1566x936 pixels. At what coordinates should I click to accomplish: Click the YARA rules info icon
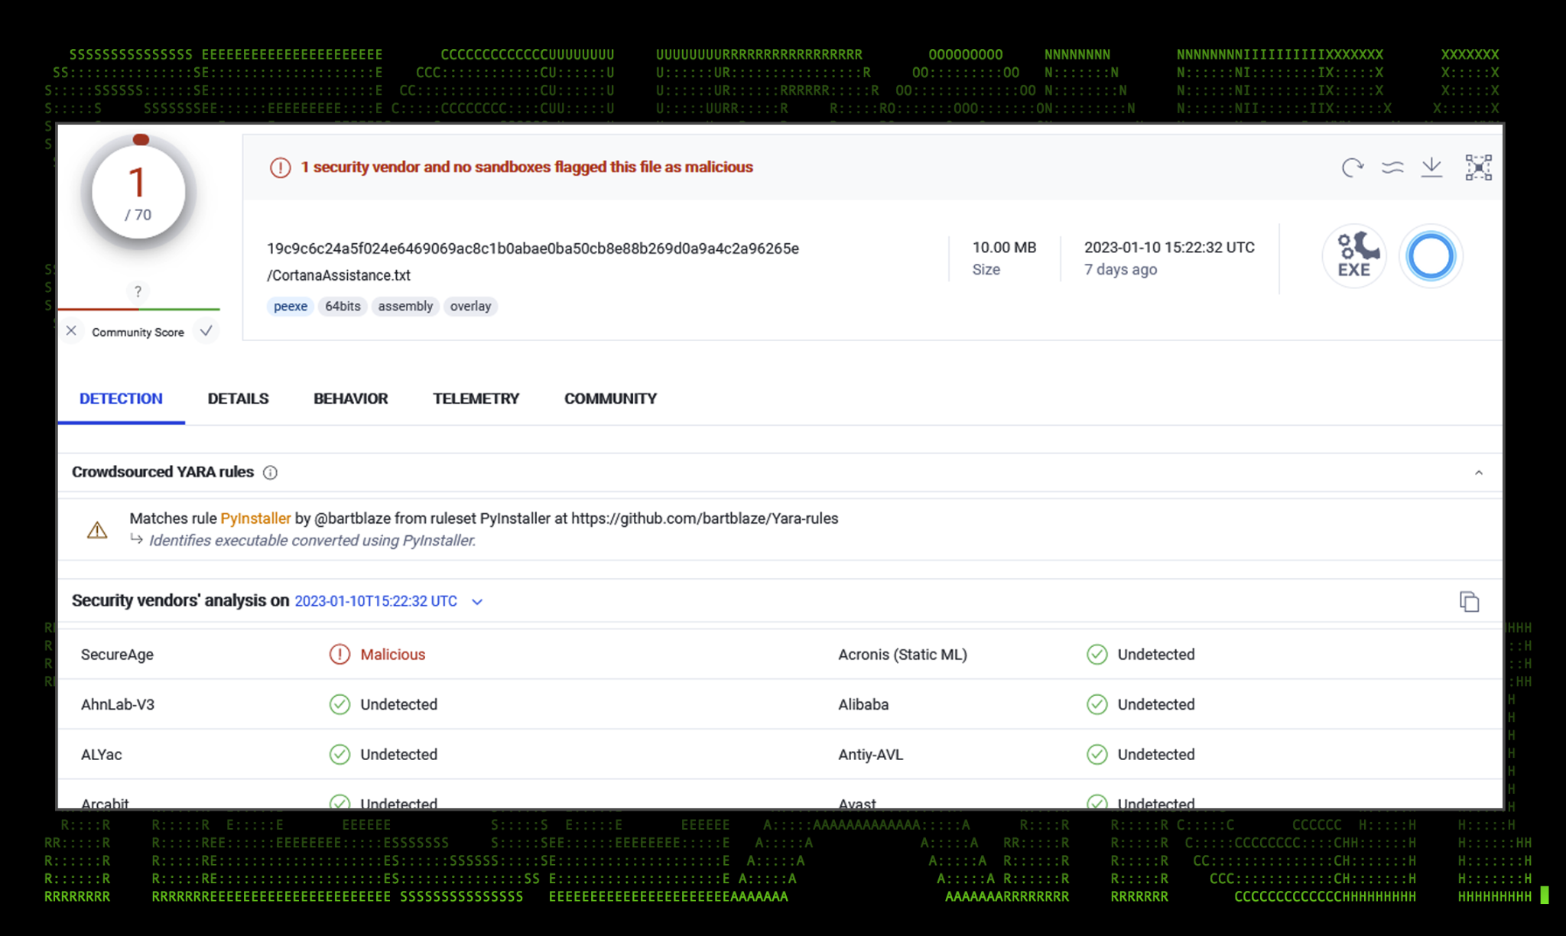coord(270,473)
